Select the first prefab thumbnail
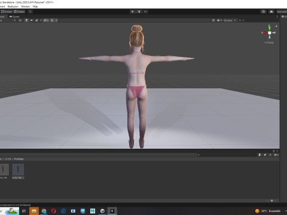This screenshot has width=287, height=215. (x=4, y=170)
